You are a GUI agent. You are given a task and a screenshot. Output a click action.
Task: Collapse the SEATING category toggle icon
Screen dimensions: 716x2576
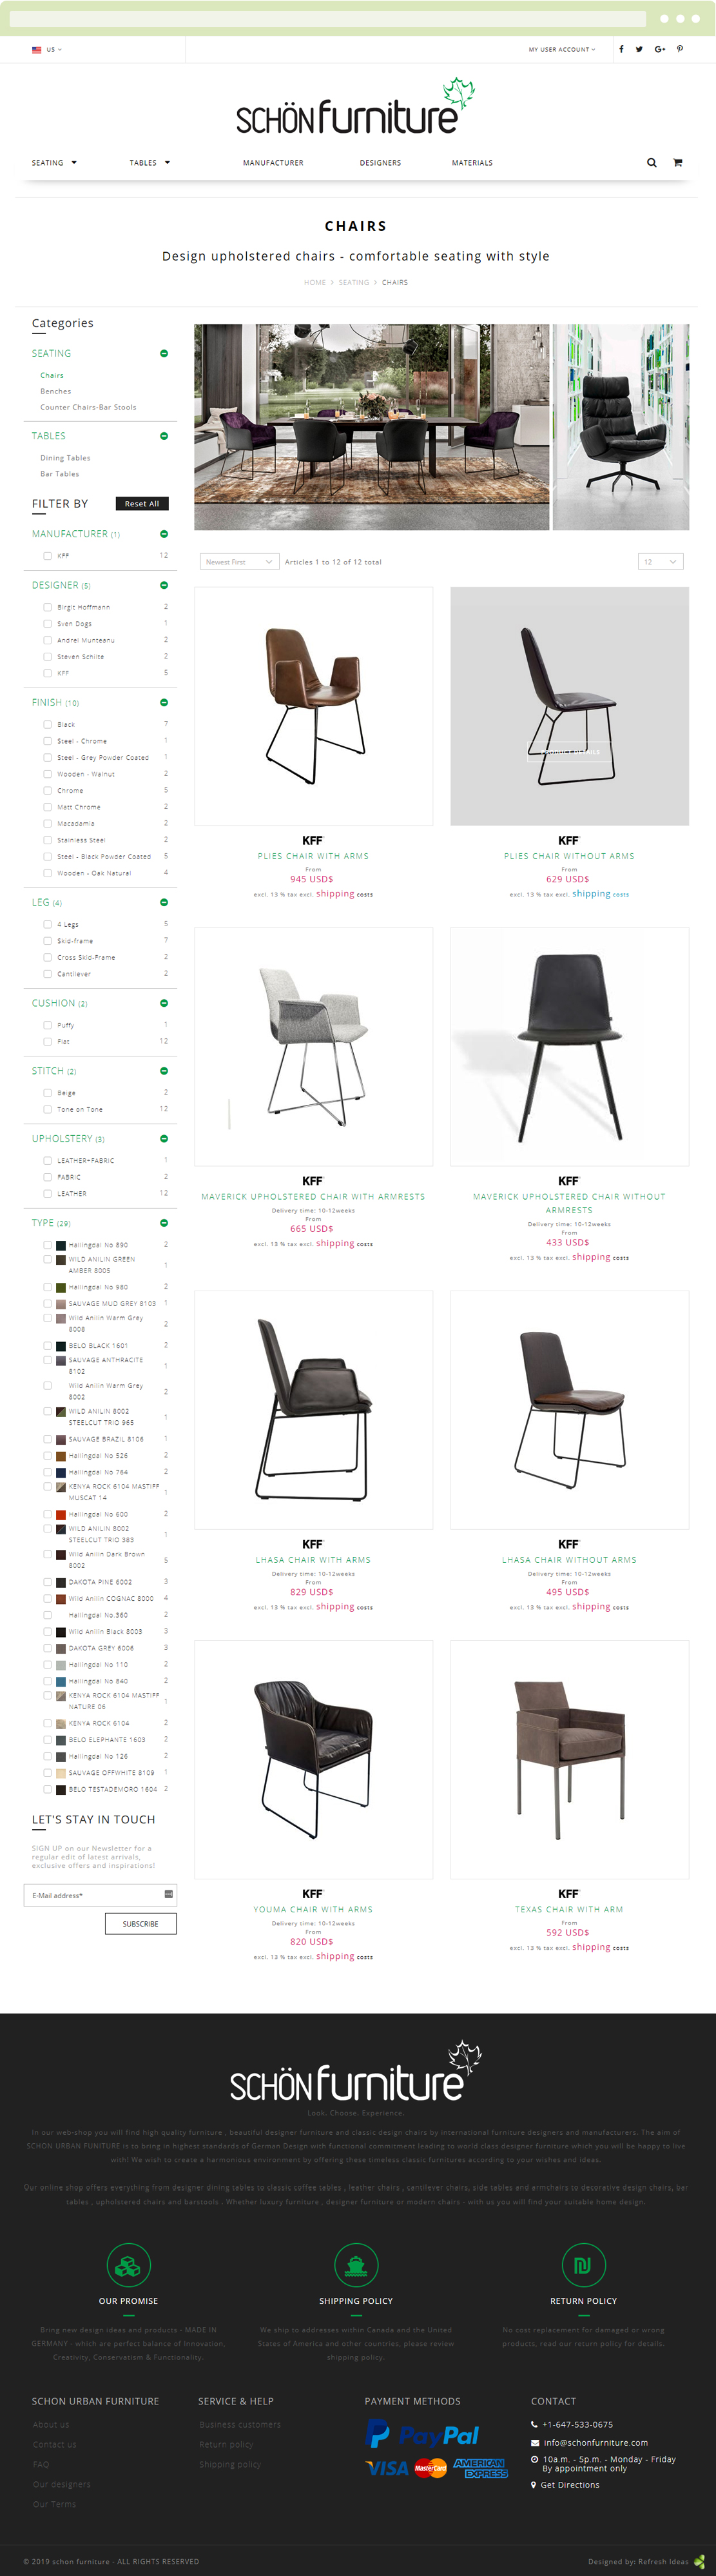[164, 353]
